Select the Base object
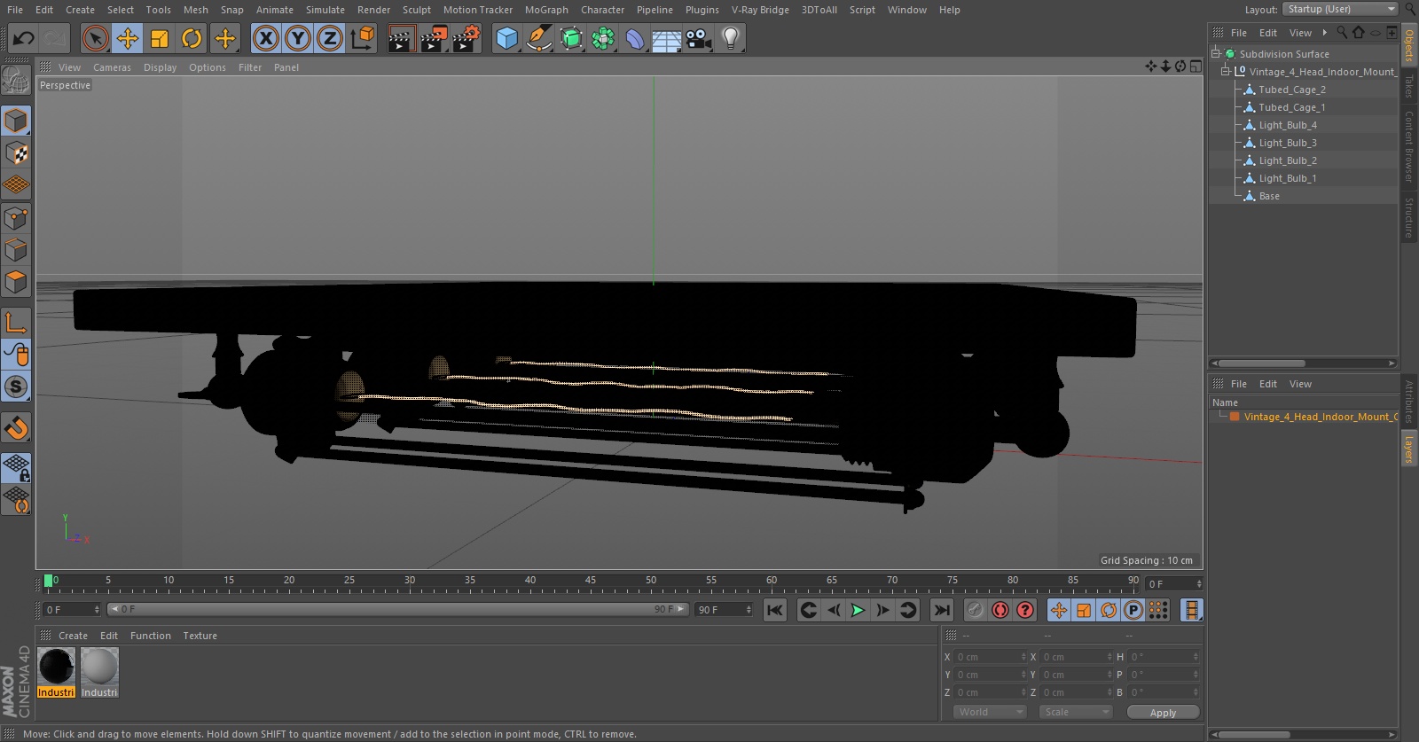Image resolution: width=1419 pixels, height=742 pixels. (x=1269, y=196)
